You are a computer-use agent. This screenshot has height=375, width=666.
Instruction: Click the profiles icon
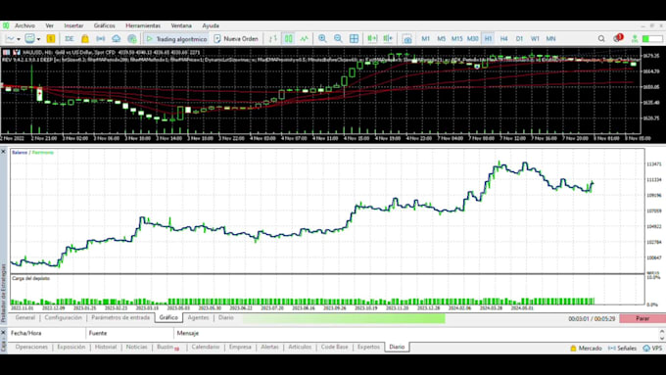[29, 38]
